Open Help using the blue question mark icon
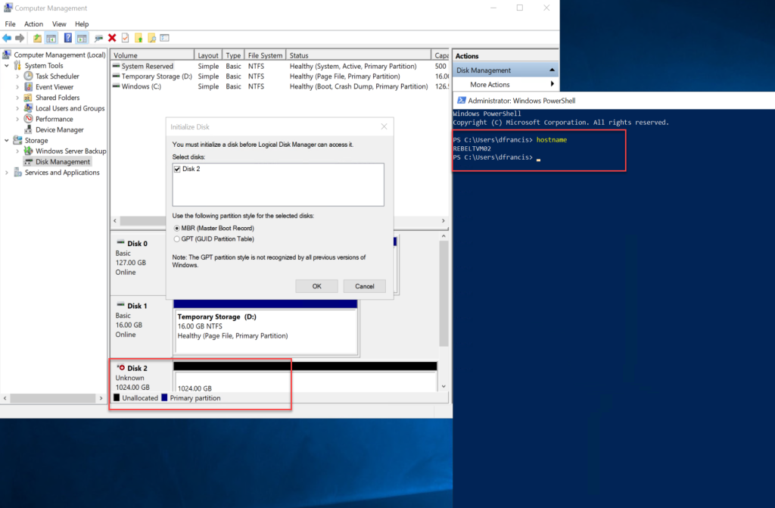775x508 pixels. pyautogui.click(x=68, y=38)
